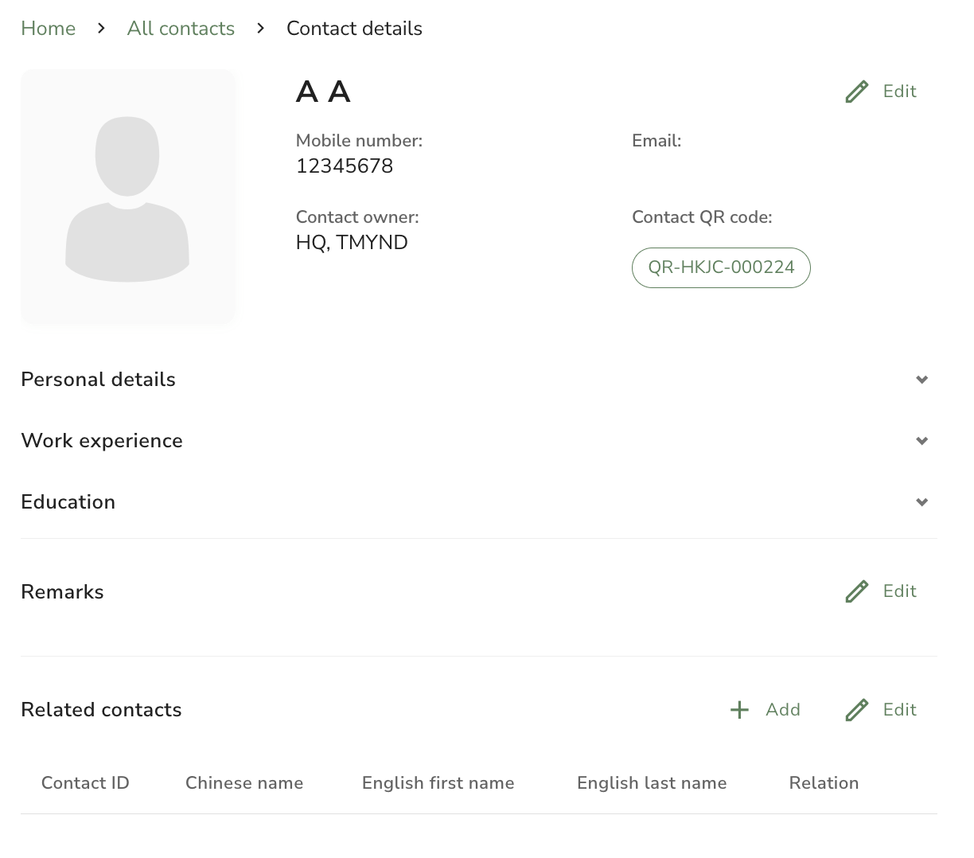
Task: Click the contact avatar placeholder image
Action: pyautogui.click(x=127, y=197)
